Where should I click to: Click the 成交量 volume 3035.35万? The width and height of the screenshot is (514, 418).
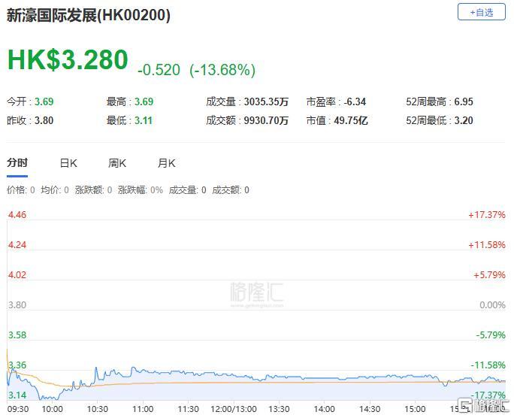pos(266,101)
